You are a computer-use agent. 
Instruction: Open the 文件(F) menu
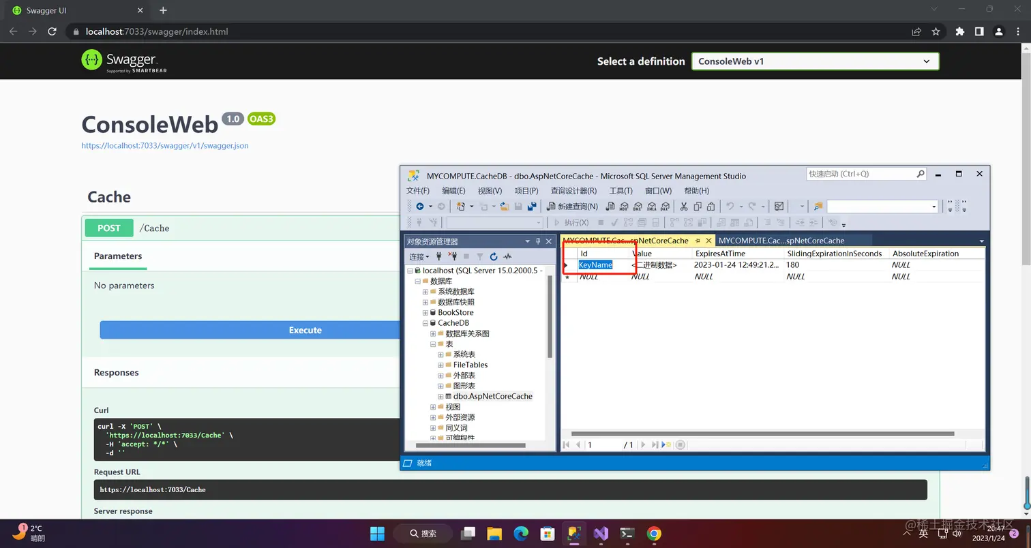coord(418,191)
